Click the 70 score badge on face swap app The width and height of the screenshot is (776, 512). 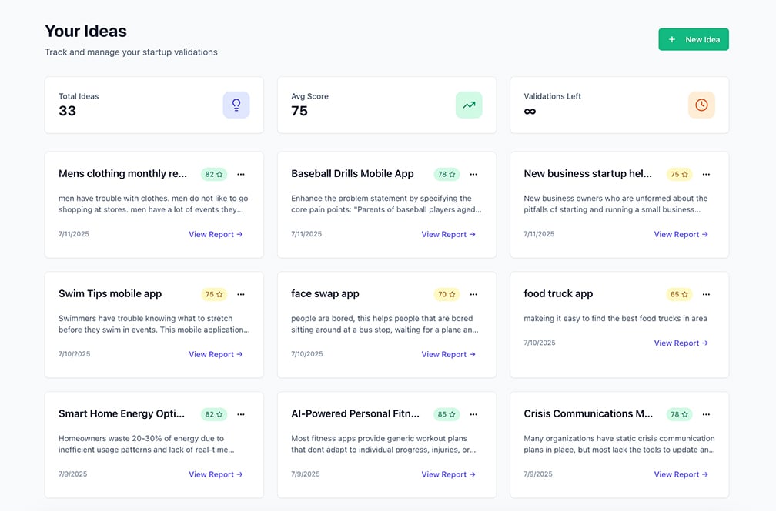(447, 294)
